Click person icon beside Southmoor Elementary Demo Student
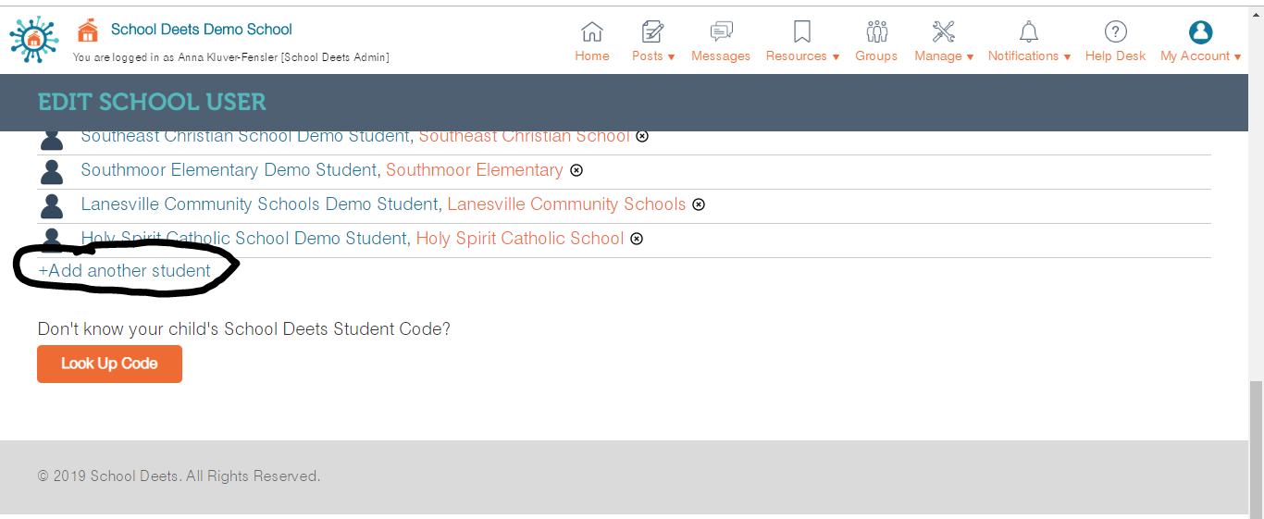The image size is (1264, 519). (52, 171)
